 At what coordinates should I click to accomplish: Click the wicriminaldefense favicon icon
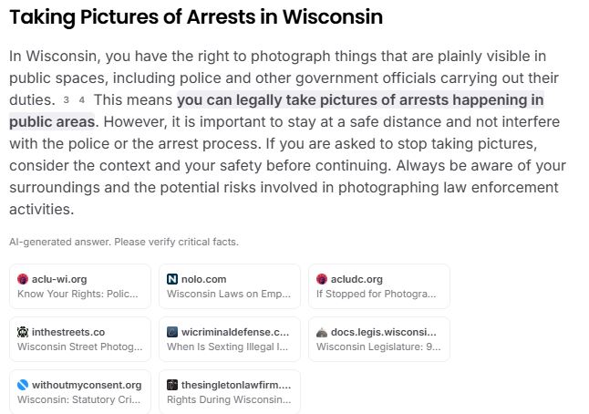tap(172, 332)
